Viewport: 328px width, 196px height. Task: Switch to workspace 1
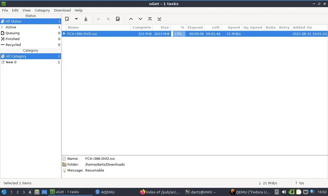[11, 192]
